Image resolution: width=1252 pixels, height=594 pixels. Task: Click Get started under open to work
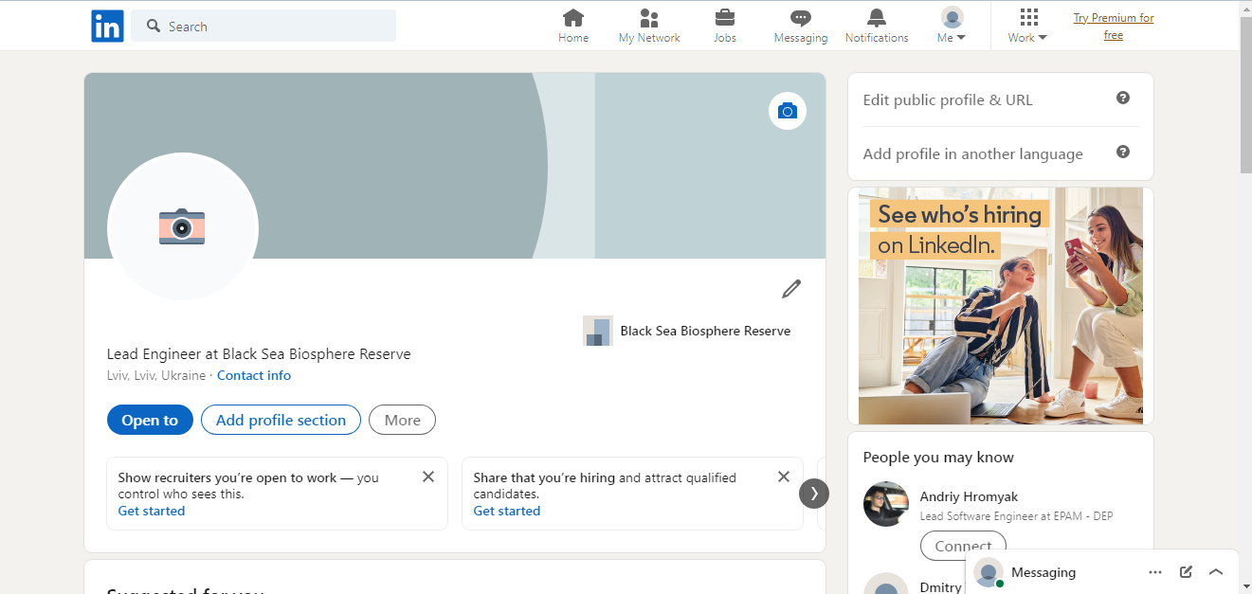(152, 511)
